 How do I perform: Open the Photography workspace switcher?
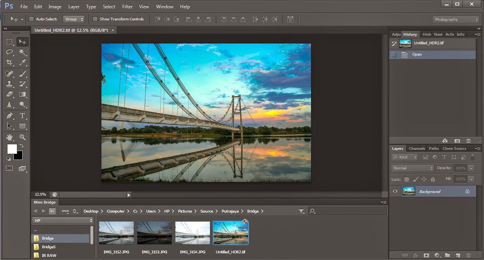tap(455, 19)
